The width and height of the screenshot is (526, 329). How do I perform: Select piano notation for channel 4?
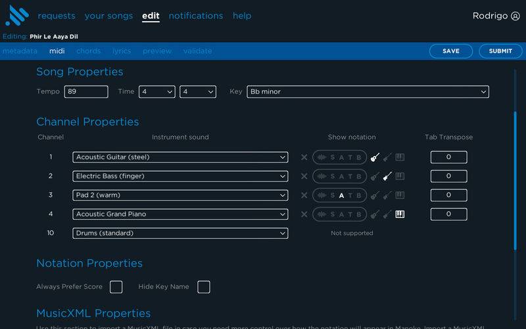coord(400,214)
